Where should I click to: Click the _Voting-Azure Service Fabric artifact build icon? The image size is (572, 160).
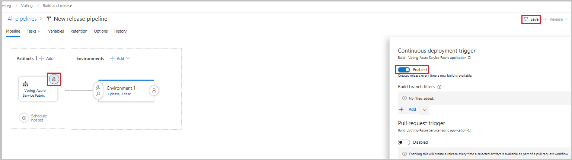click(x=25, y=84)
